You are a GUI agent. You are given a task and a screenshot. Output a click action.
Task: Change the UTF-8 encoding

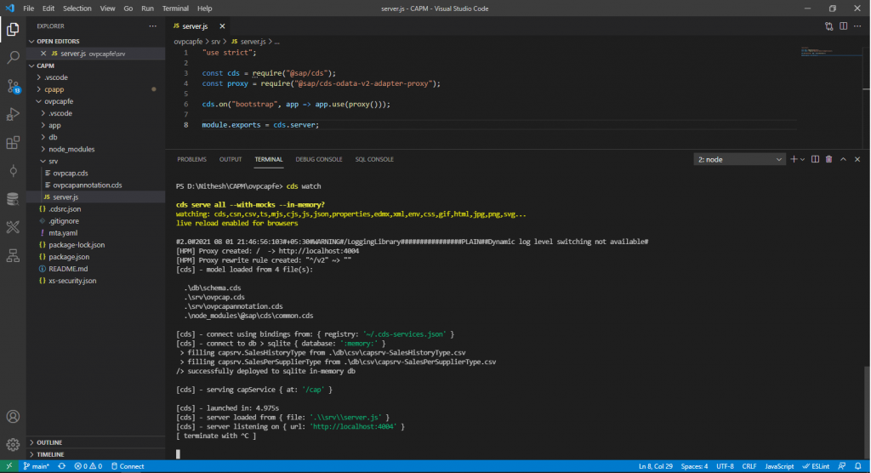click(725, 466)
